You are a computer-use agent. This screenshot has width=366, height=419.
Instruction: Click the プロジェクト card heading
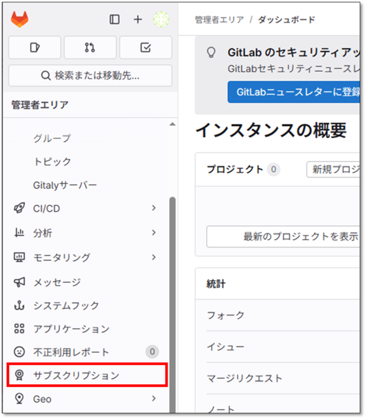(x=235, y=169)
